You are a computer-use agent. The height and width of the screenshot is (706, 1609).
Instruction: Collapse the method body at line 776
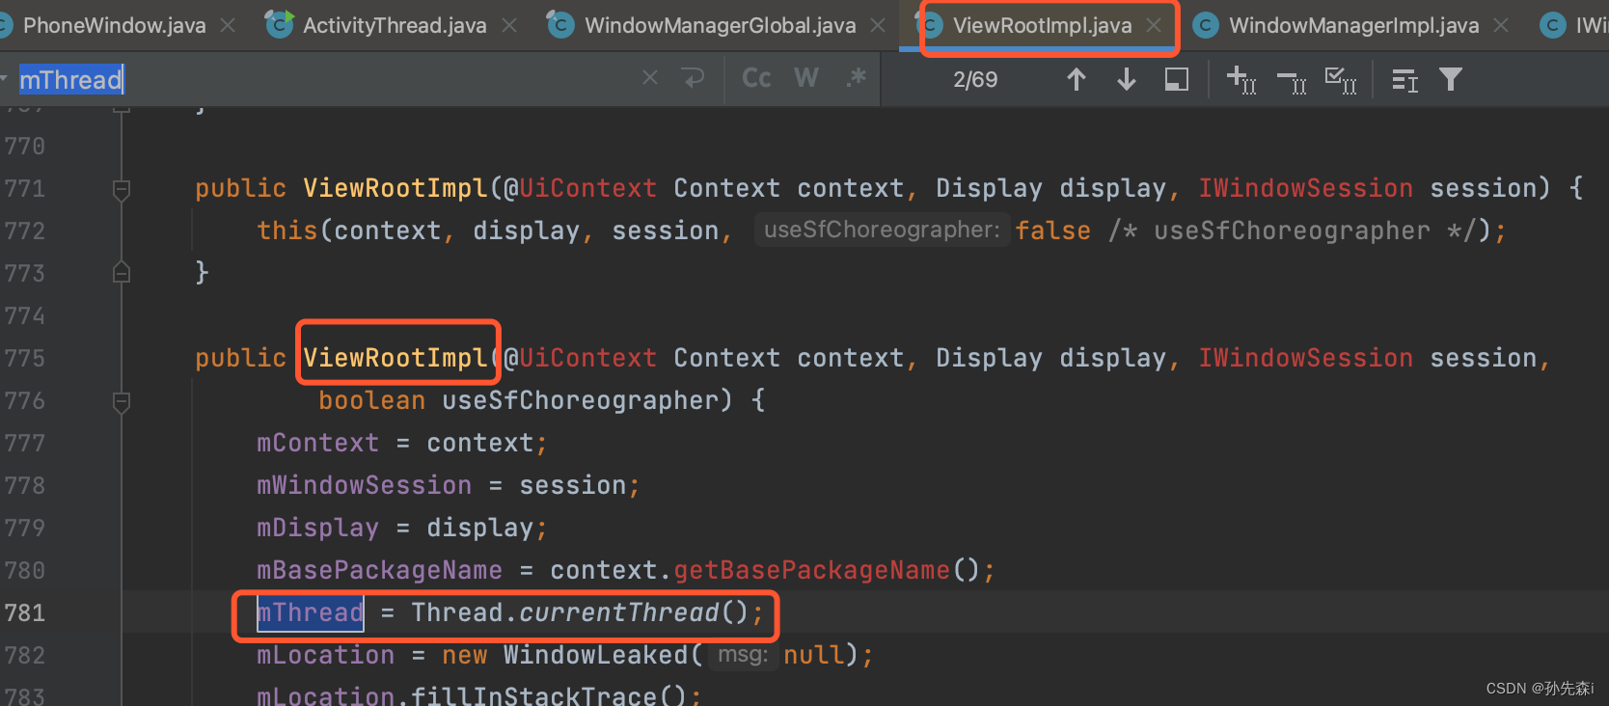[x=122, y=401]
